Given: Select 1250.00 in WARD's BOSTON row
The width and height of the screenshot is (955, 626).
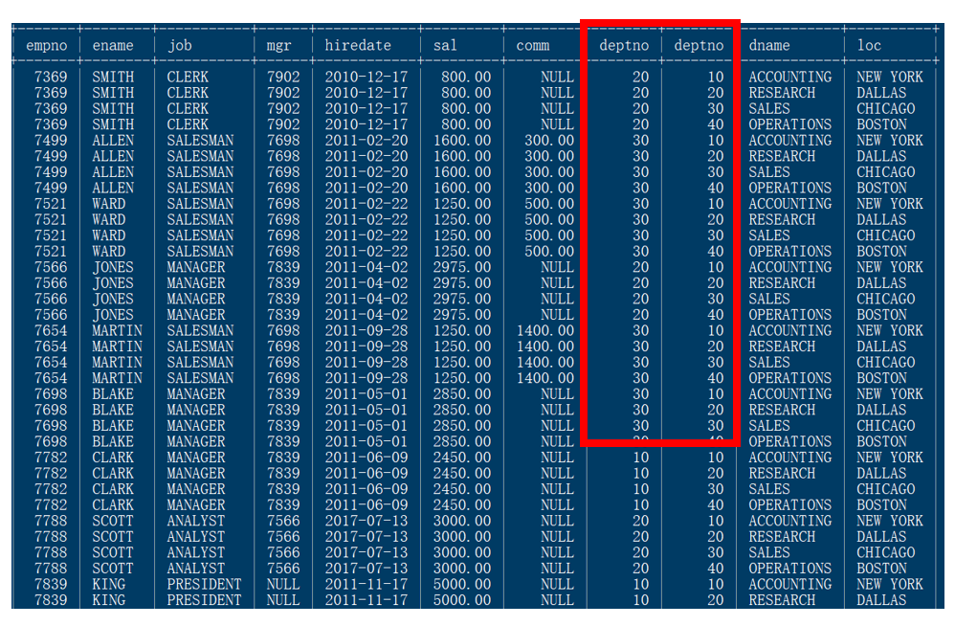Looking at the screenshot, I should click(x=461, y=252).
